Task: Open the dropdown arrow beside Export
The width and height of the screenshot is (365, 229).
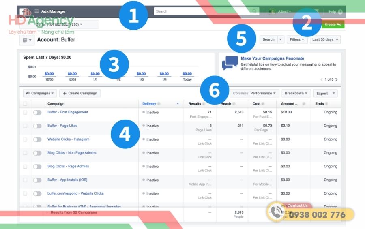Action: (334, 93)
